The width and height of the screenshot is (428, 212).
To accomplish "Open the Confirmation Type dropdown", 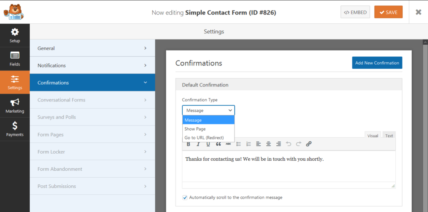I will (208, 110).
